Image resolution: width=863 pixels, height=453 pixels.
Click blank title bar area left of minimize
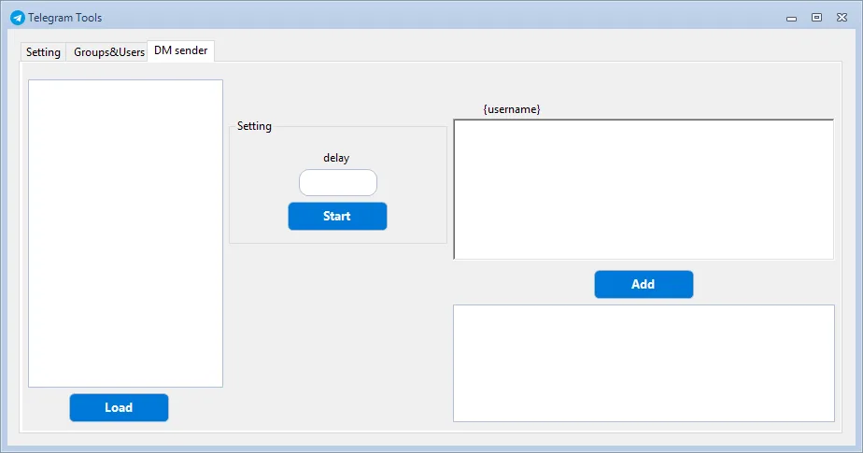[x=467, y=17]
